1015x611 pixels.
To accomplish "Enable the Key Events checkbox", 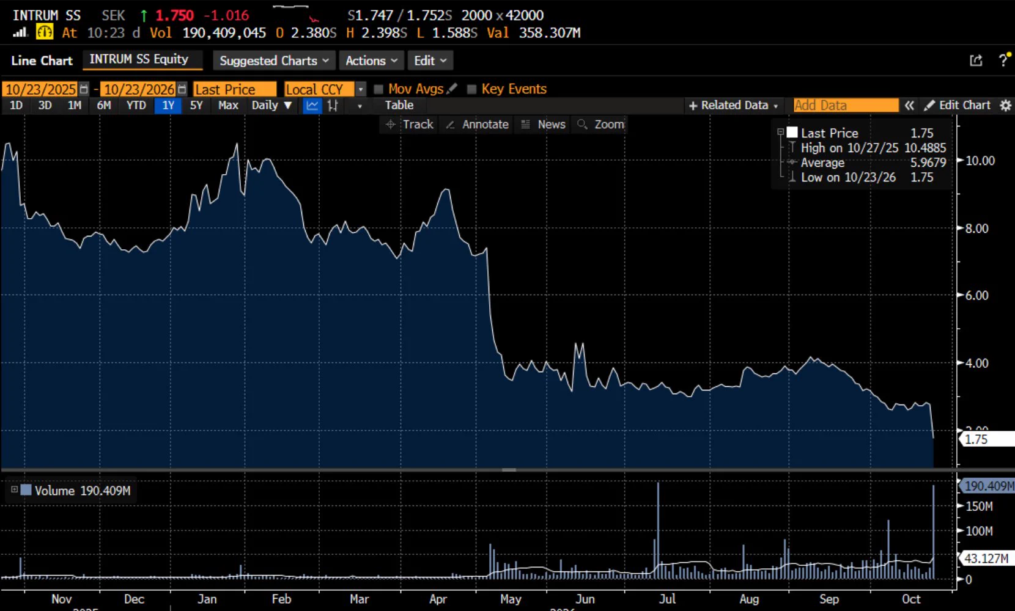I will (471, 89).
